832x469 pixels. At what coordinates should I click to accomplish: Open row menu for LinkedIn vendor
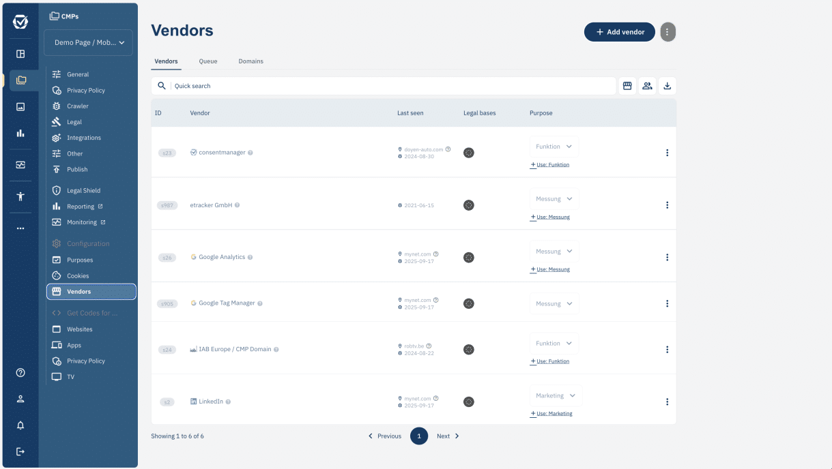point(667,402)
